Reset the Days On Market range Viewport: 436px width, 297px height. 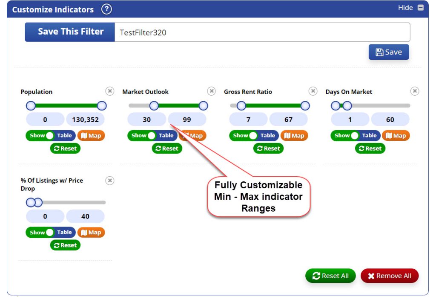pyautogui.click(x=370, y=148)
